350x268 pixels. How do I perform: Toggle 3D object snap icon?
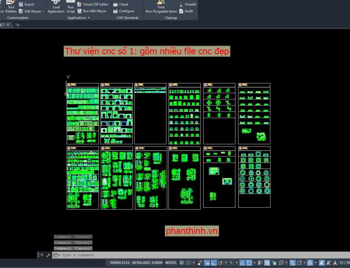(281, 263)
